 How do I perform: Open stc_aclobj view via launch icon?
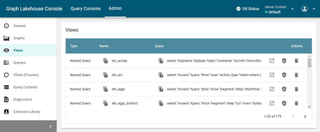(x=272, y=61)
